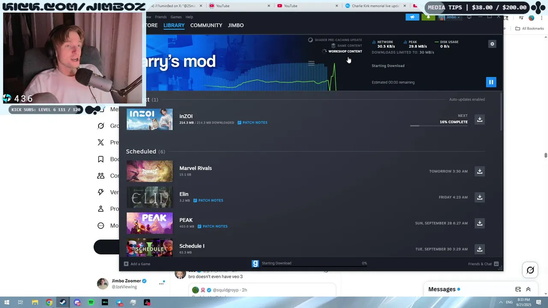
Task: Open Profile icon in X sidebar
Action: tap(101, 209)
